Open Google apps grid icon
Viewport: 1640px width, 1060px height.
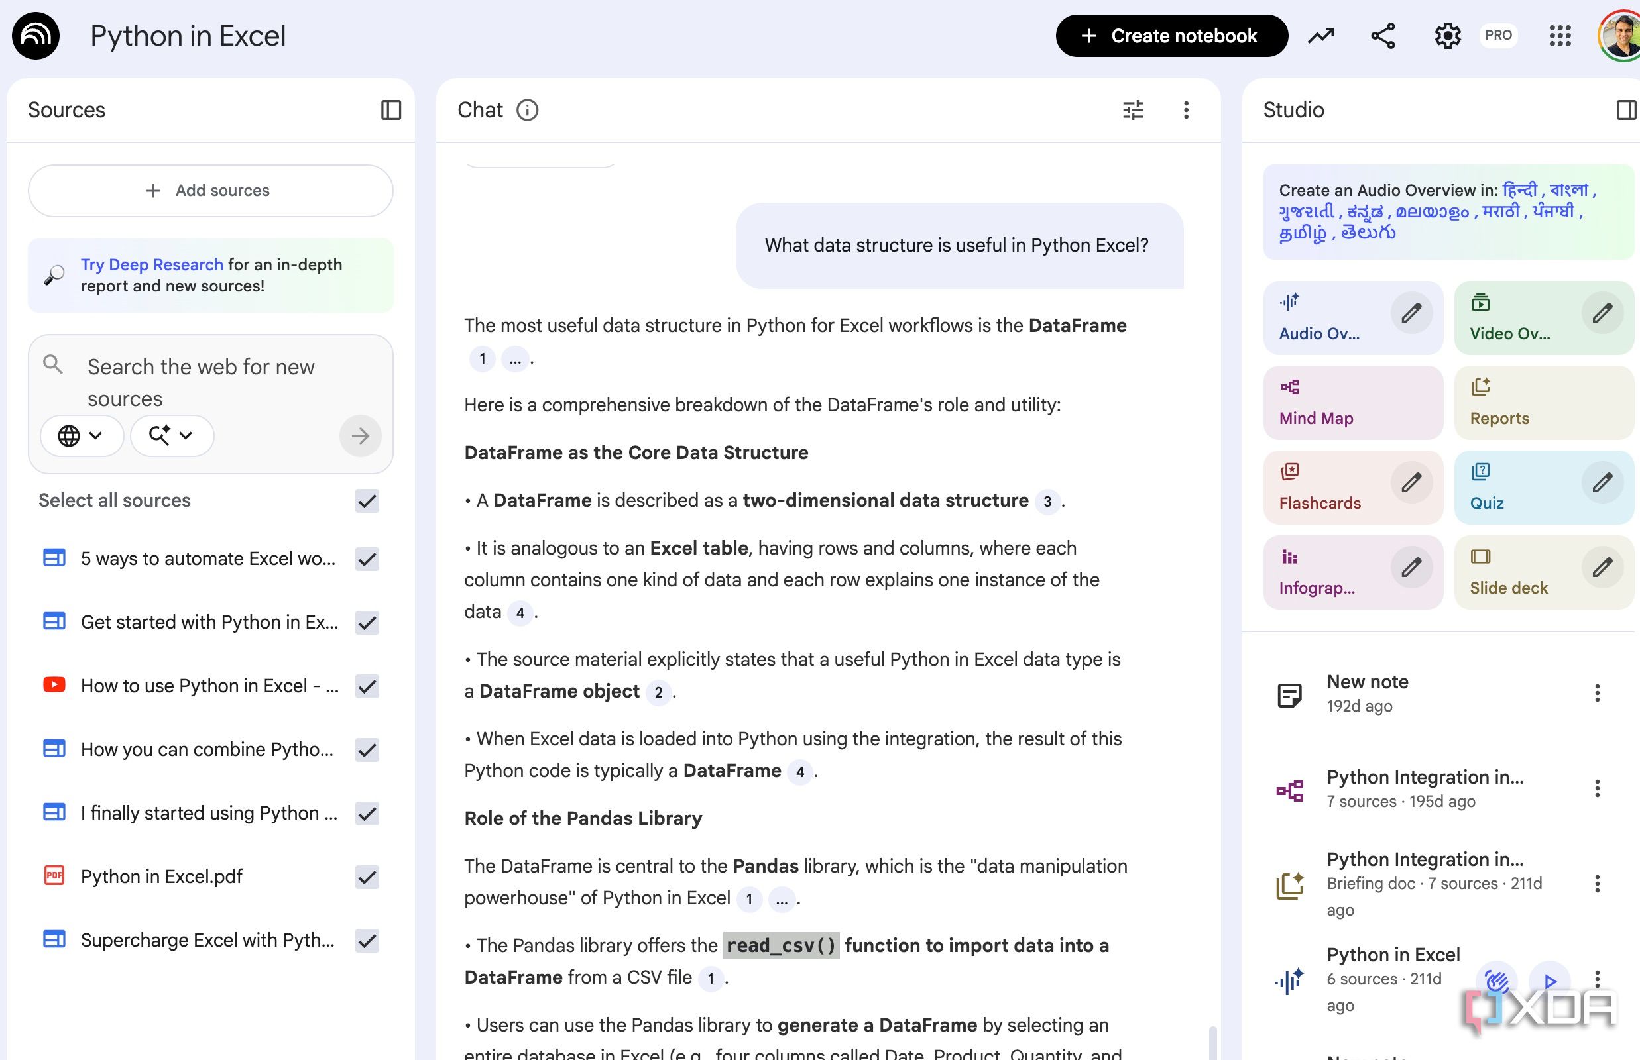(1560, 36)
